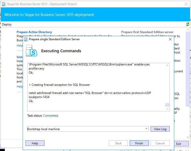Click the Executing Commands heading

point(61,51)
